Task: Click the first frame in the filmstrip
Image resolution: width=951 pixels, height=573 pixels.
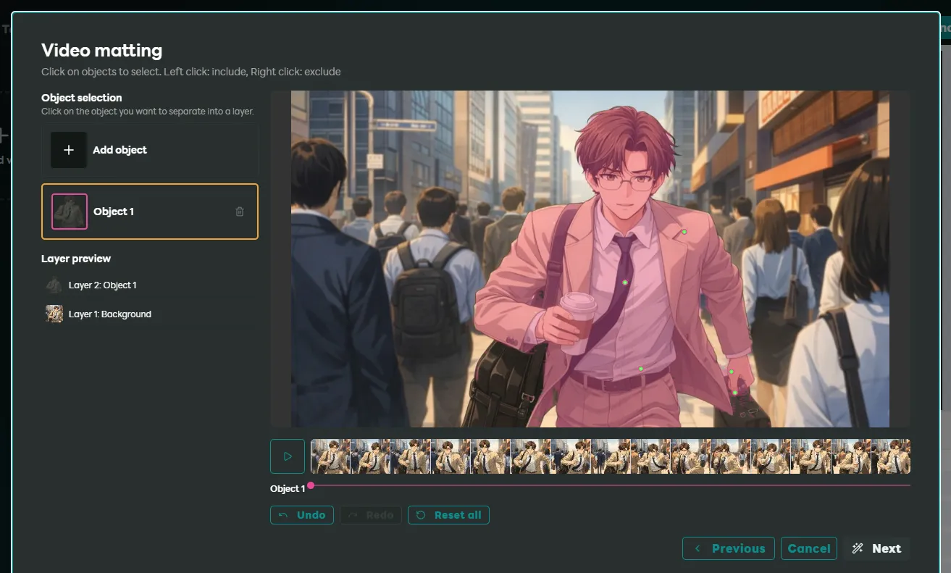Action: point(330,456)
